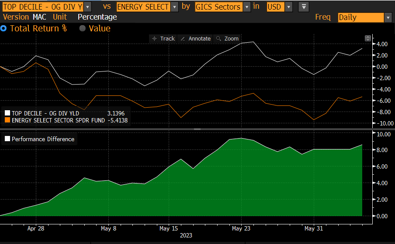Open the Daily frequency dropdown arrow
The width and height of the screenshot is (395, 244).
click(388, 17)
